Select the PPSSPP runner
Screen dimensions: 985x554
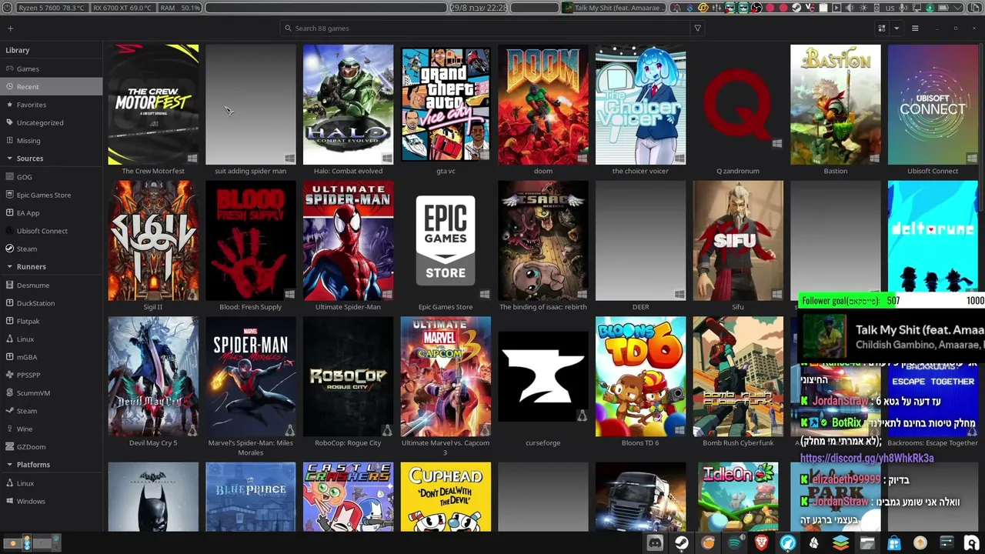click(x=52, y=375)
